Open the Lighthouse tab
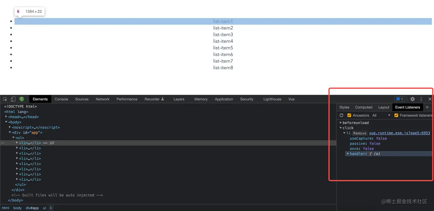 click(272, 99)
